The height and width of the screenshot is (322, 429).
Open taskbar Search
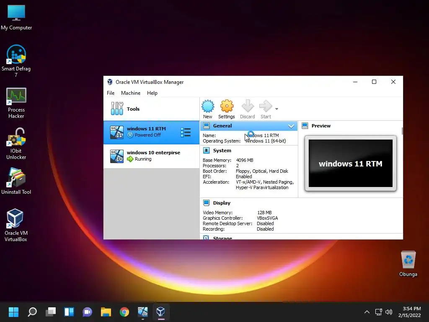point(32,312)
